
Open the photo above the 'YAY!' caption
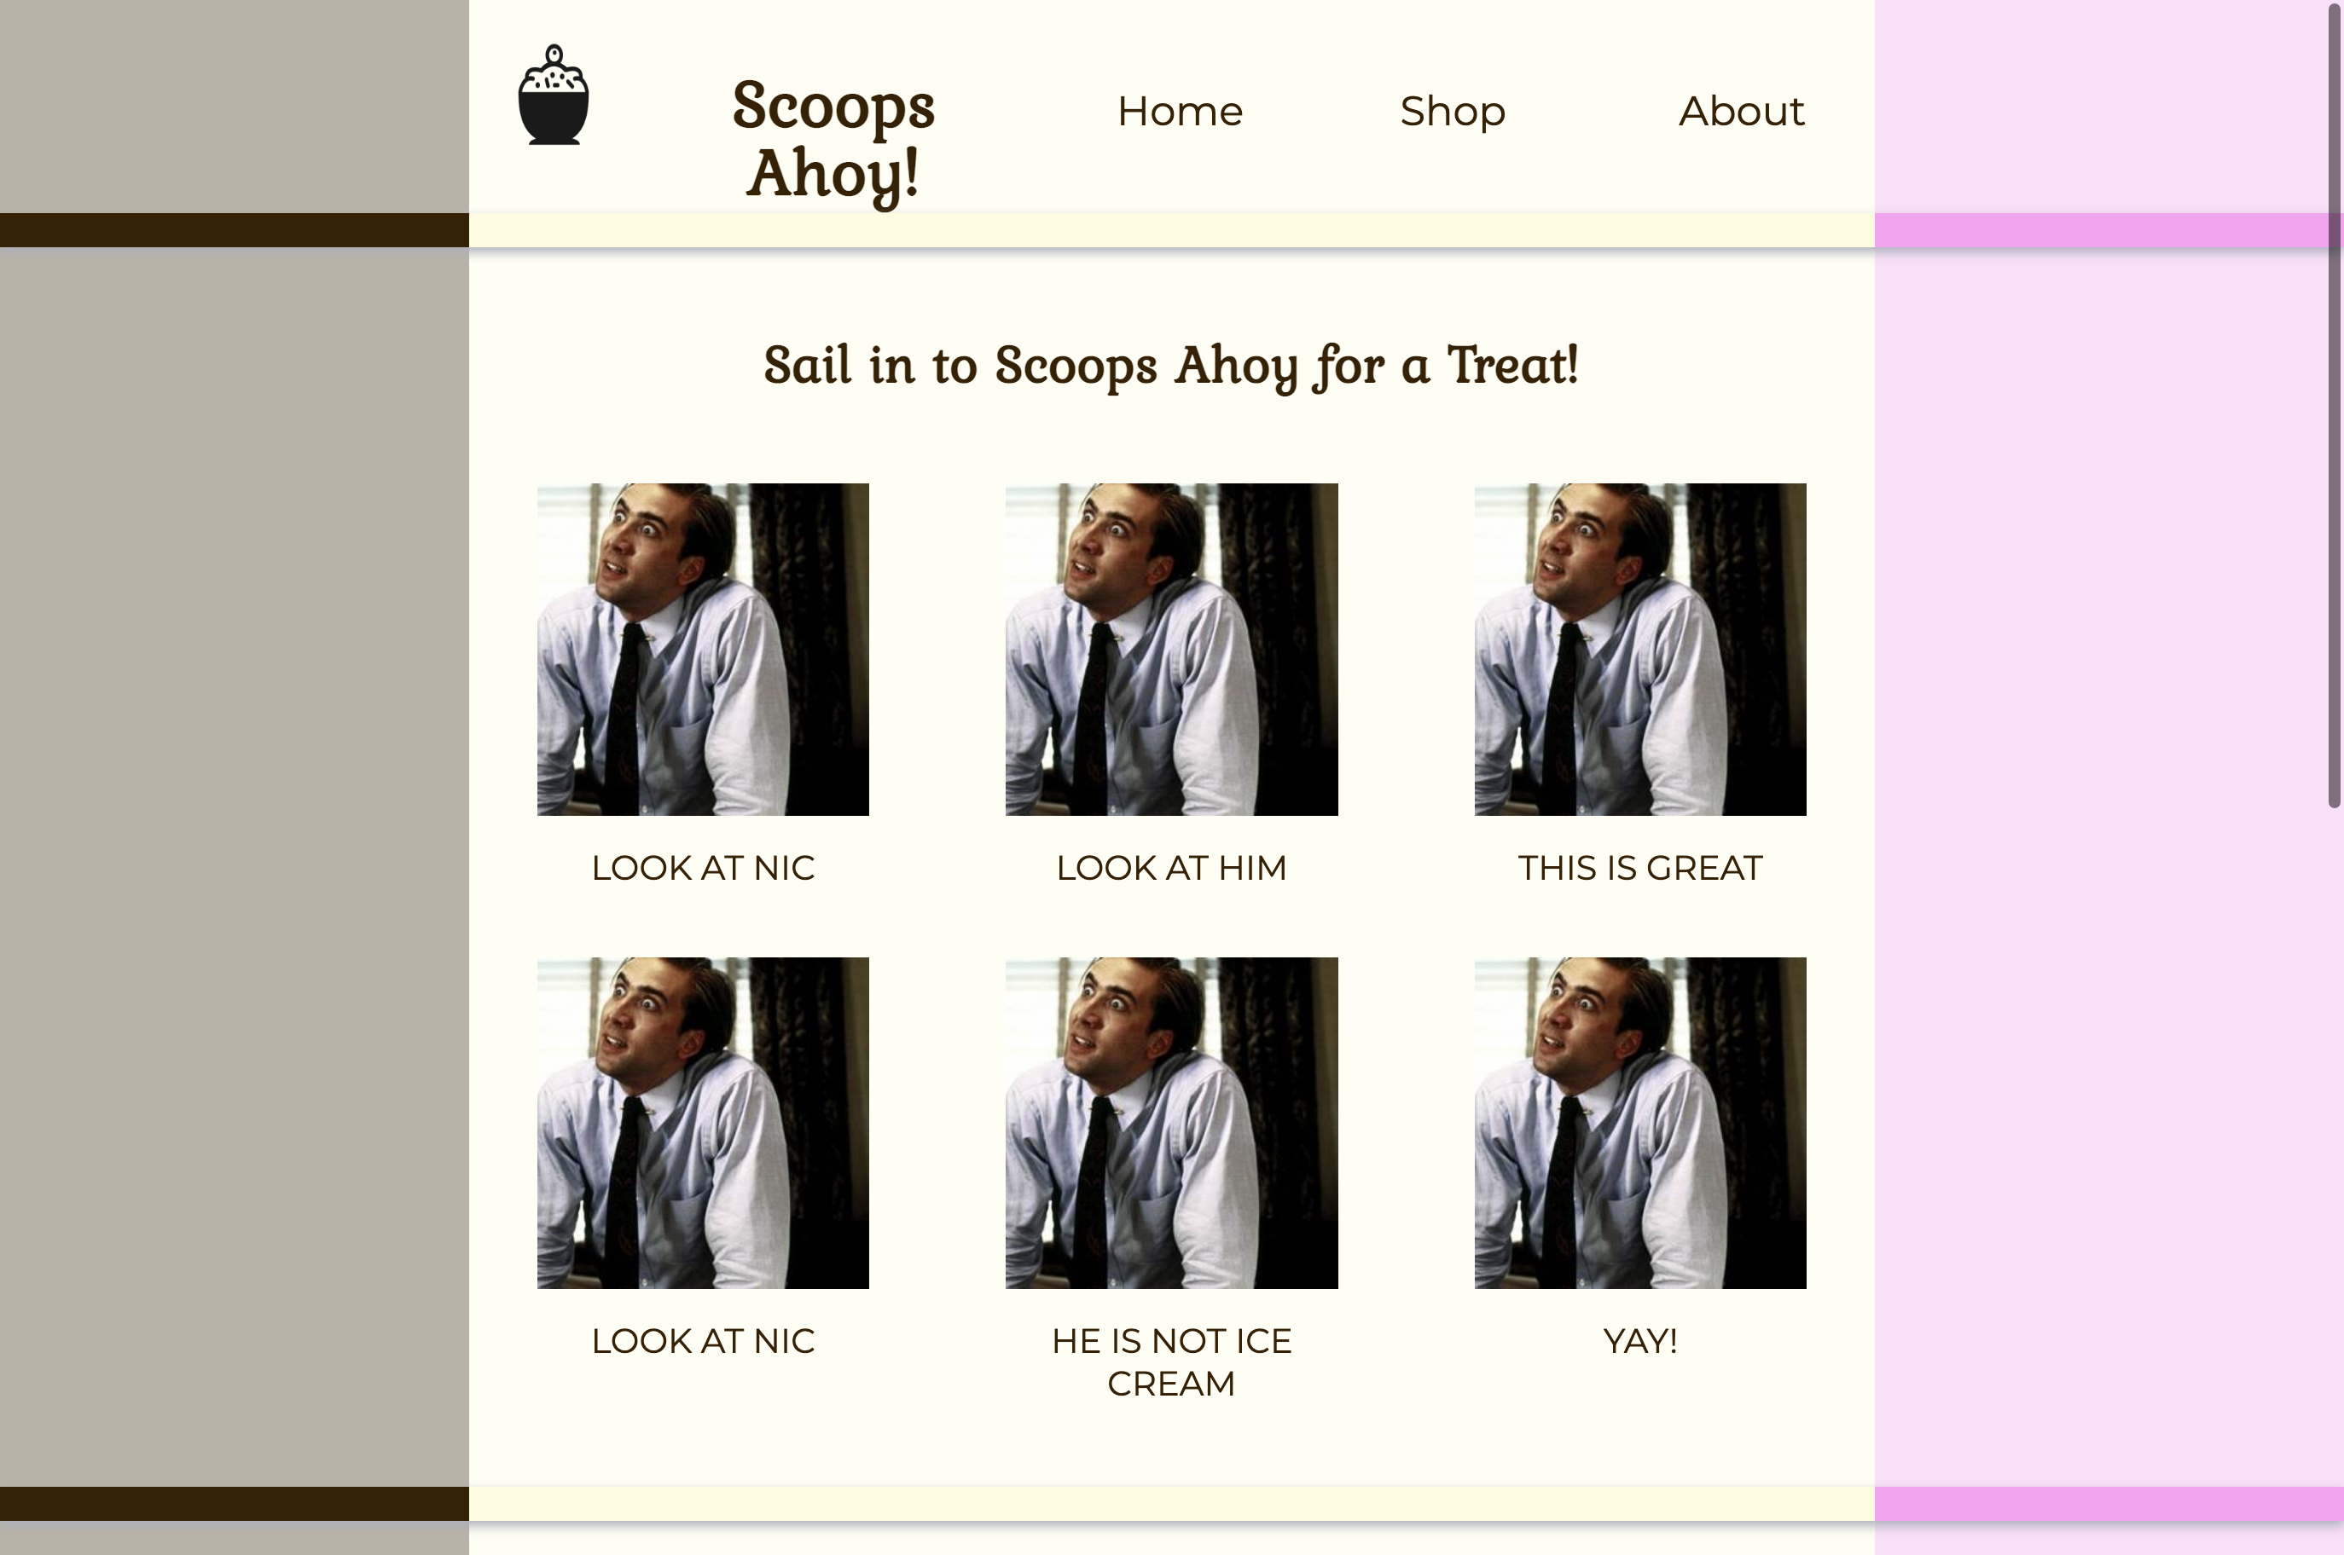1639,1123
